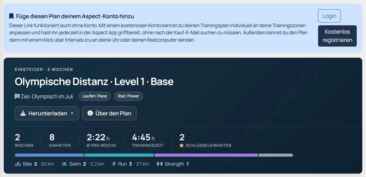Click the checkered flag icon next to Ziel
The width and height of the screenshot is (366, 177).
[x=17, y=96]
